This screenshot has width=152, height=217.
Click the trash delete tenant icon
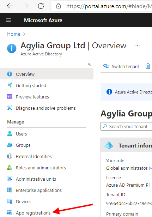click(x=148, y=66)
